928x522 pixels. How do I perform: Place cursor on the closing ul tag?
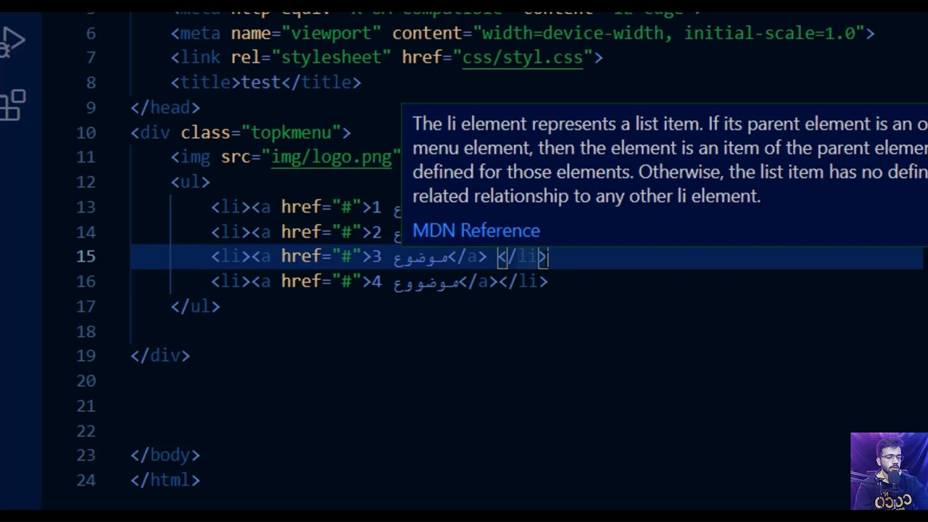point(195,307)
